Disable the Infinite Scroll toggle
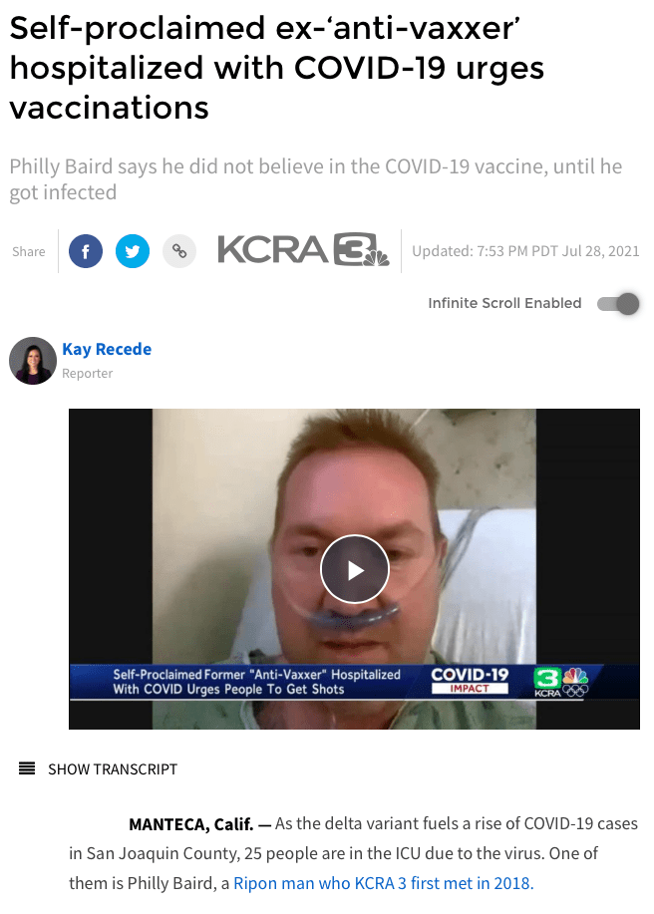Image resolution: width=654 pixels, height=914 pixels. tap(618, 304)
